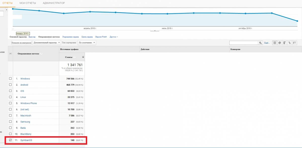Switch to the pie chart view icon
Image resolution: width=302 pixels, height=148 pixels.
tap(280, 43)
